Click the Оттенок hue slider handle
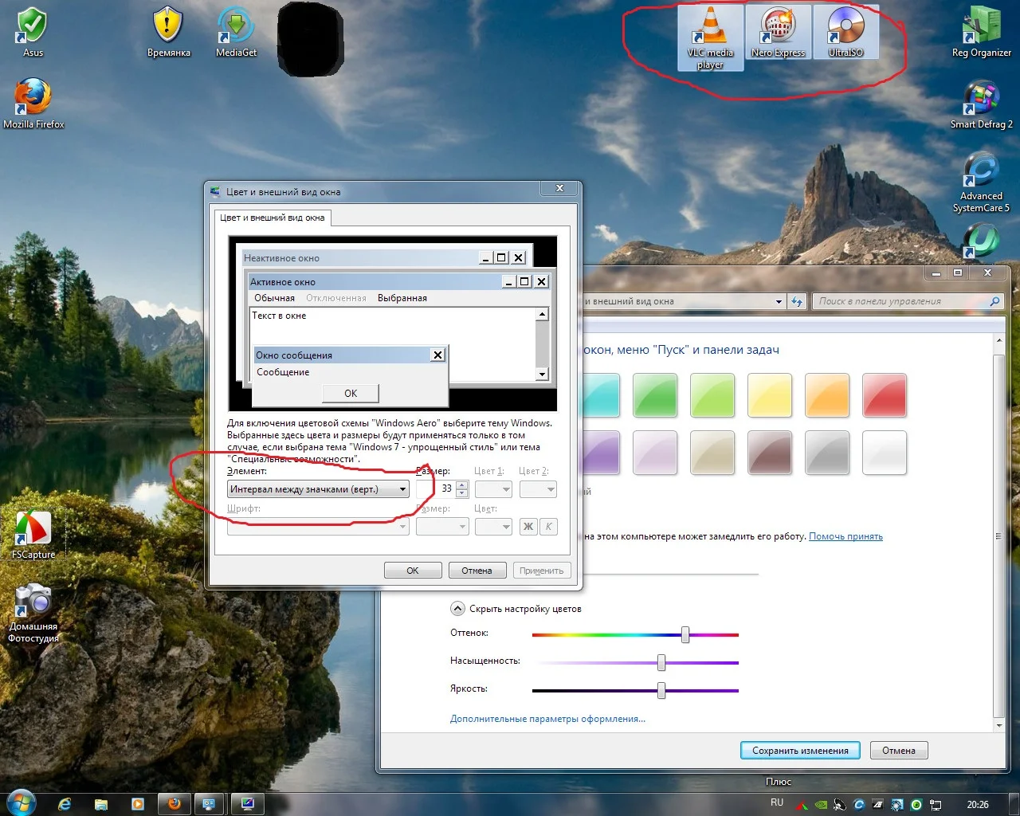 (685, 634)
